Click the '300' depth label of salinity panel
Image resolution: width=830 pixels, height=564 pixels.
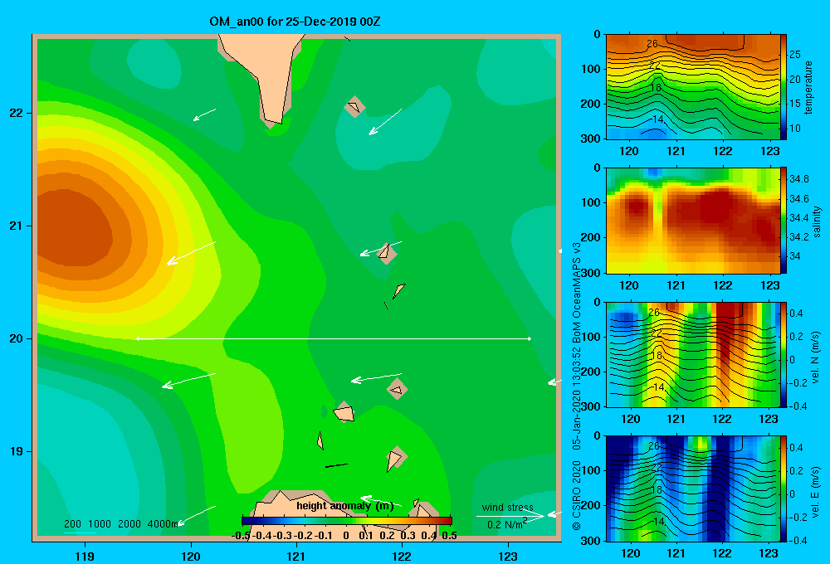pyautogui.click(x=591, y=273)
